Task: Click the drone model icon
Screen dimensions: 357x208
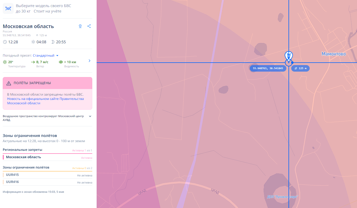Action: (8, 8)
